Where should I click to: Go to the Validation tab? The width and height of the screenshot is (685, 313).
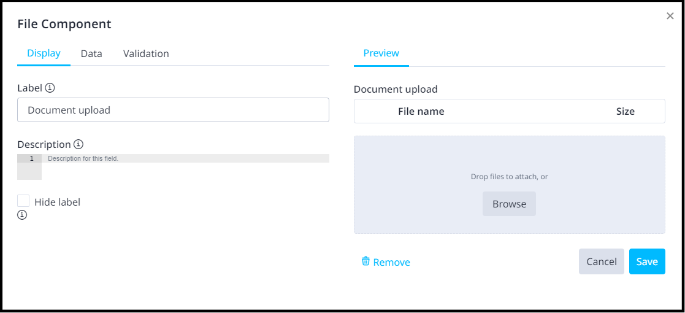(x=146, y=54)
